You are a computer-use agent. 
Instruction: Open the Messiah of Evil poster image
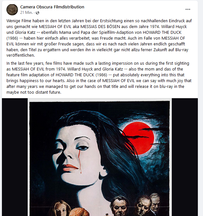(x=100, y=157)
